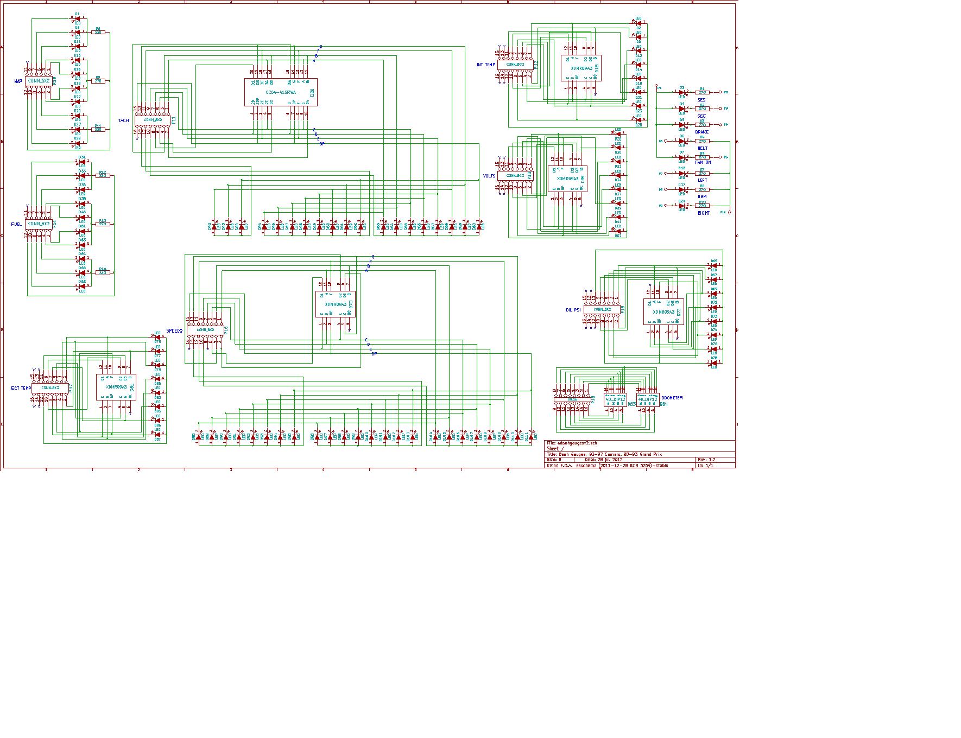Click the file name adashgaugesv2.sch in title block

point(572,443)
